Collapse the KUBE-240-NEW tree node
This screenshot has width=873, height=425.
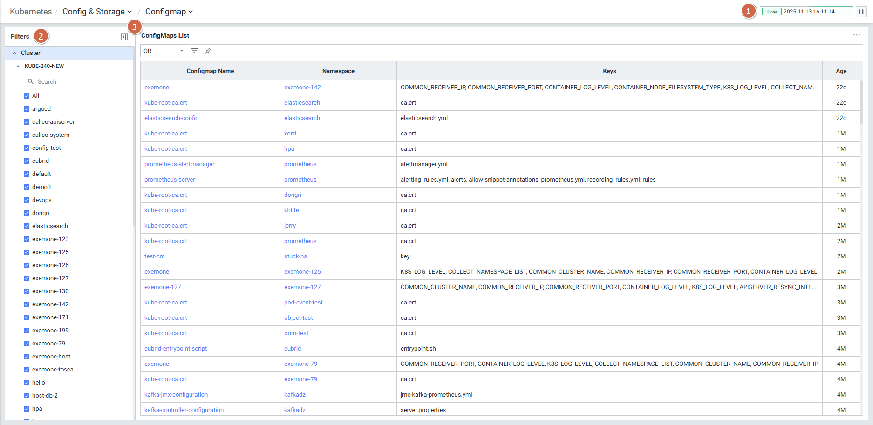coord(18,66)
